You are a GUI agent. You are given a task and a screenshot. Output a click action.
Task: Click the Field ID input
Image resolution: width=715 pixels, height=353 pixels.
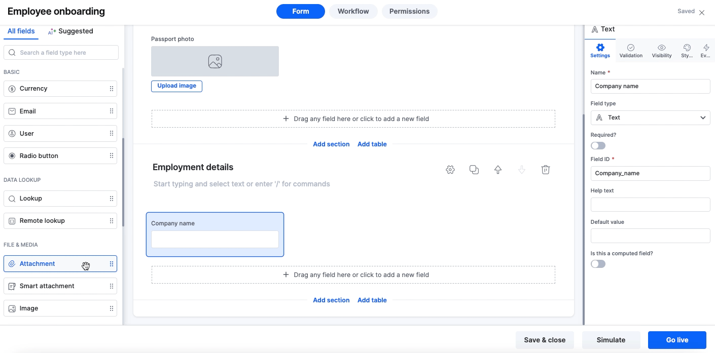650,173
